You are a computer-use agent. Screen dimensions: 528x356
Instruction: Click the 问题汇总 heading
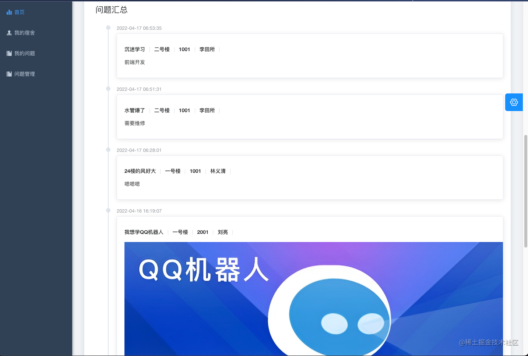click(x=112, y=10)
